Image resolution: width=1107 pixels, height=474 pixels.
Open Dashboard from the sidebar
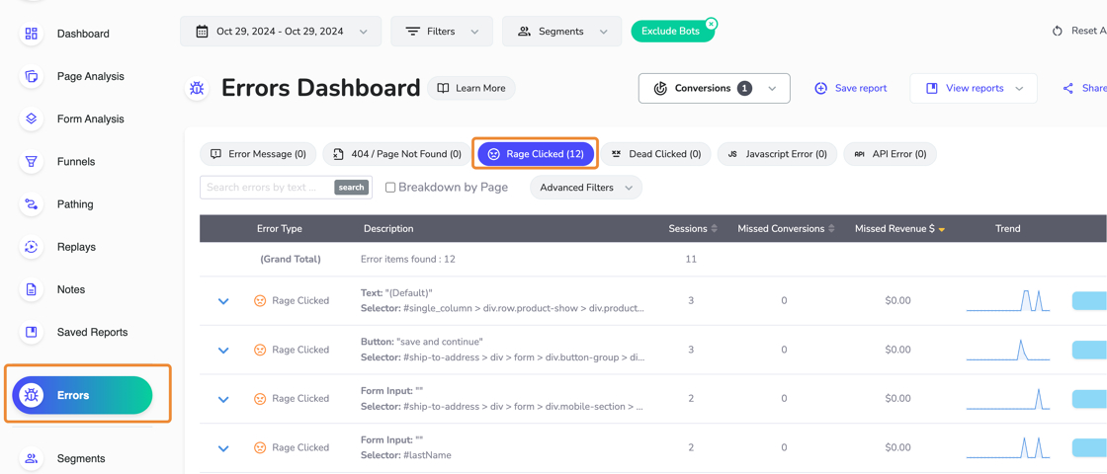tap(32, 34)
